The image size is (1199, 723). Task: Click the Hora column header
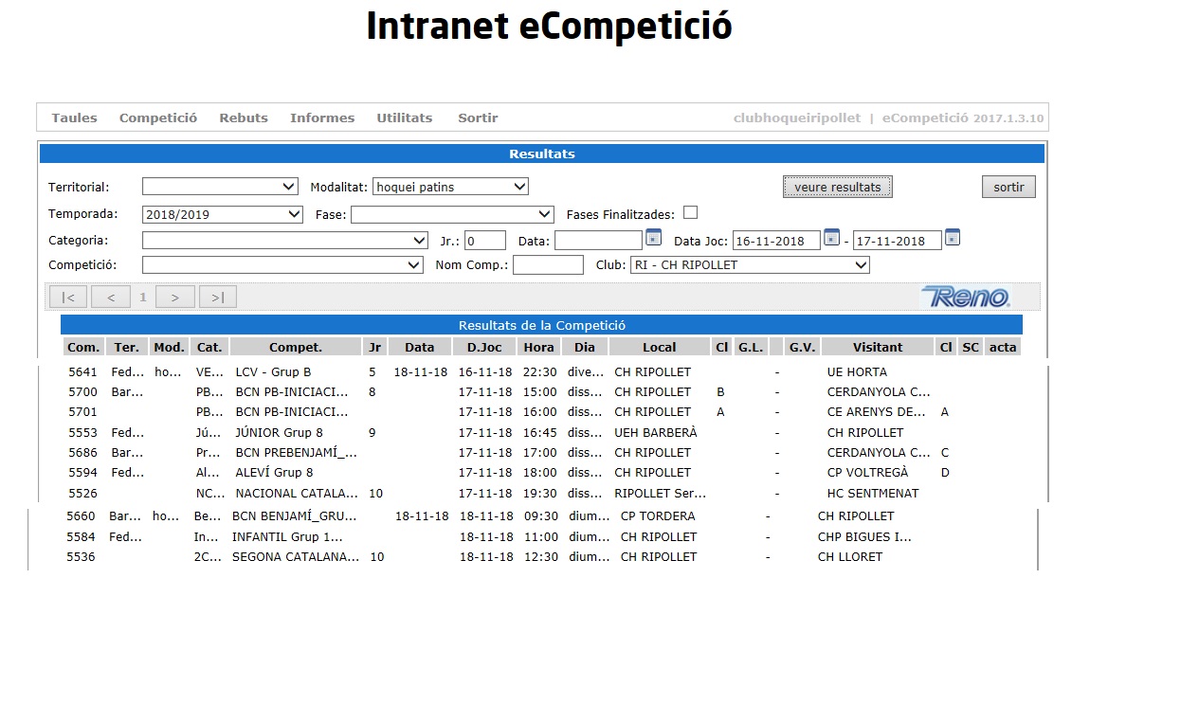pos(539,347)
